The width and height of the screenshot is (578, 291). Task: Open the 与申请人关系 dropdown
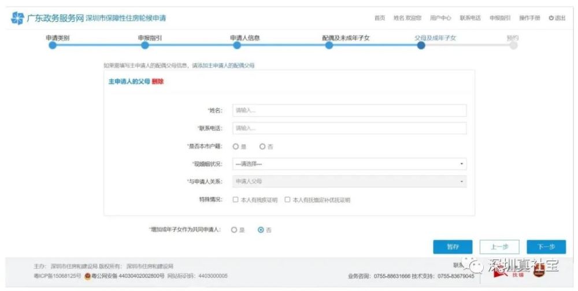pyautogui.click(x=350, y=182)
